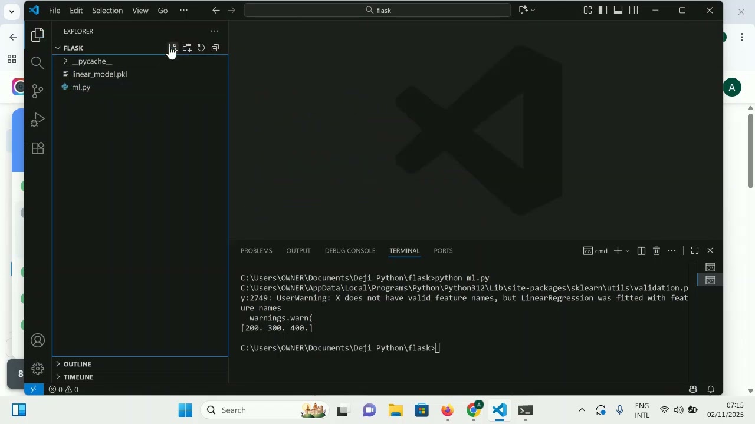Toggle the secondary side bar

pos(633,10)
